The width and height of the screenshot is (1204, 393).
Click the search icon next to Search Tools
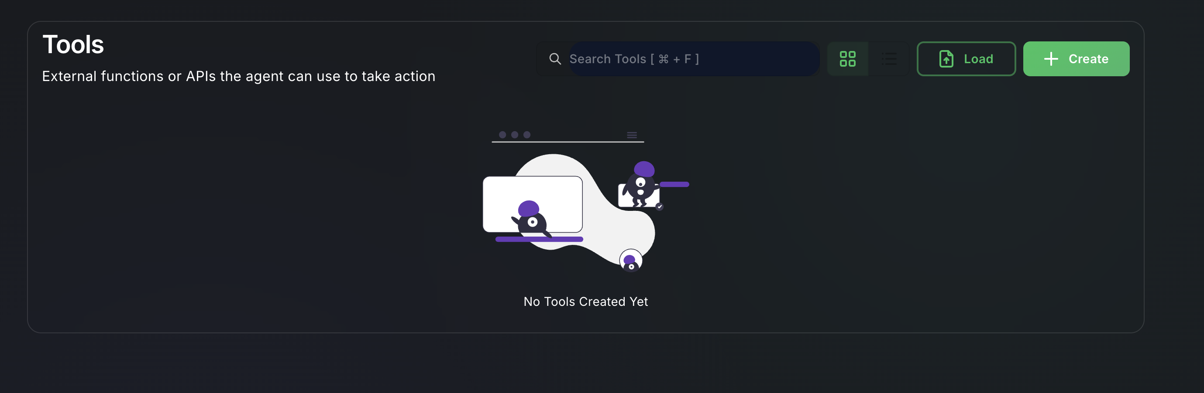pyautogui.click(x=555, y=59)
